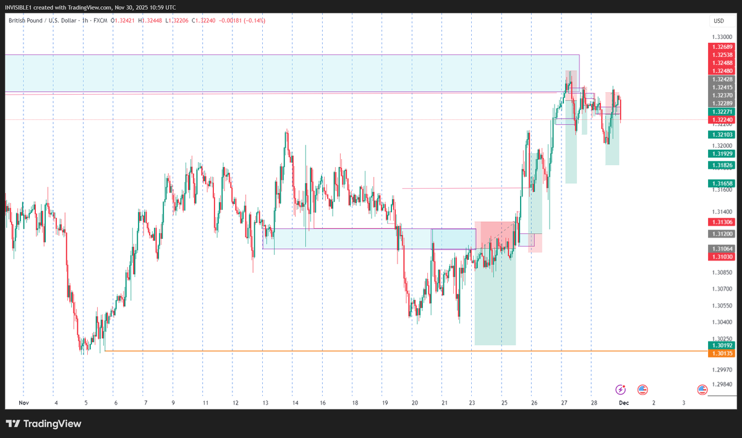The width and height of the screenshot is (742, 438).
Task: Select the gray 1.31200 price label
Action: point(722,234)
